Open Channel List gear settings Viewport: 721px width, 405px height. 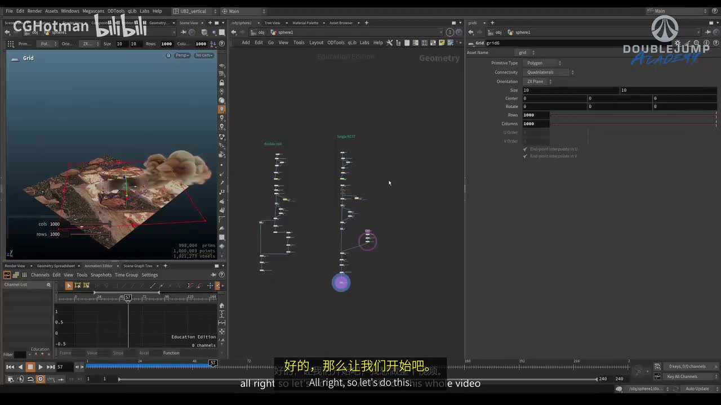[x=48, y=285]
